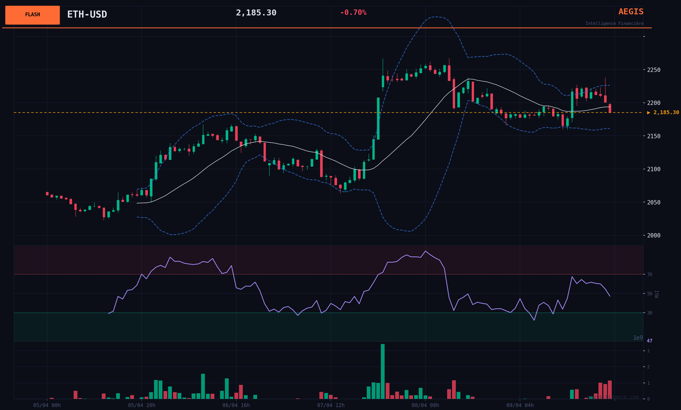The image size is (681, 410).
Task: Click the purple 47 RSI value
Action: click(x=650, y=341)
